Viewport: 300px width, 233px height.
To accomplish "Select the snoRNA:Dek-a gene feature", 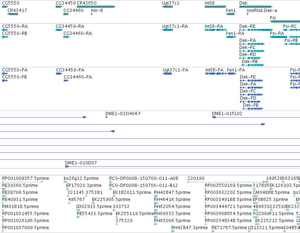I will 247,14.
